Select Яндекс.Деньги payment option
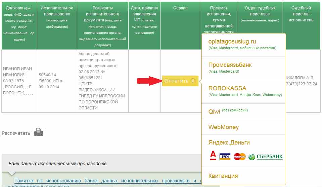 pos(229,143)
